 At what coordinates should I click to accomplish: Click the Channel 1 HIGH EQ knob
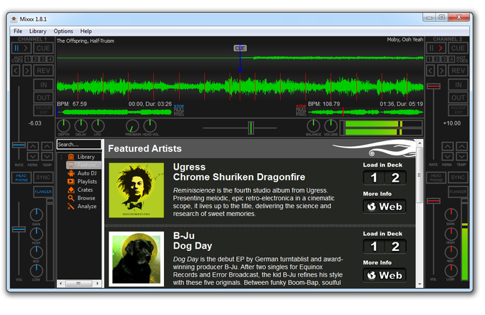(x=36, y=234)
